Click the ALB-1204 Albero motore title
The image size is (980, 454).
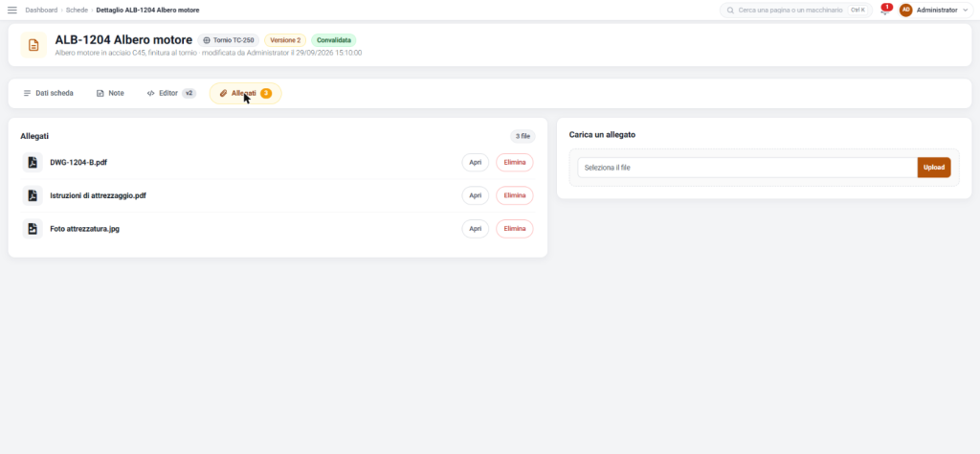pyautogui.click(x=123, y=40)
